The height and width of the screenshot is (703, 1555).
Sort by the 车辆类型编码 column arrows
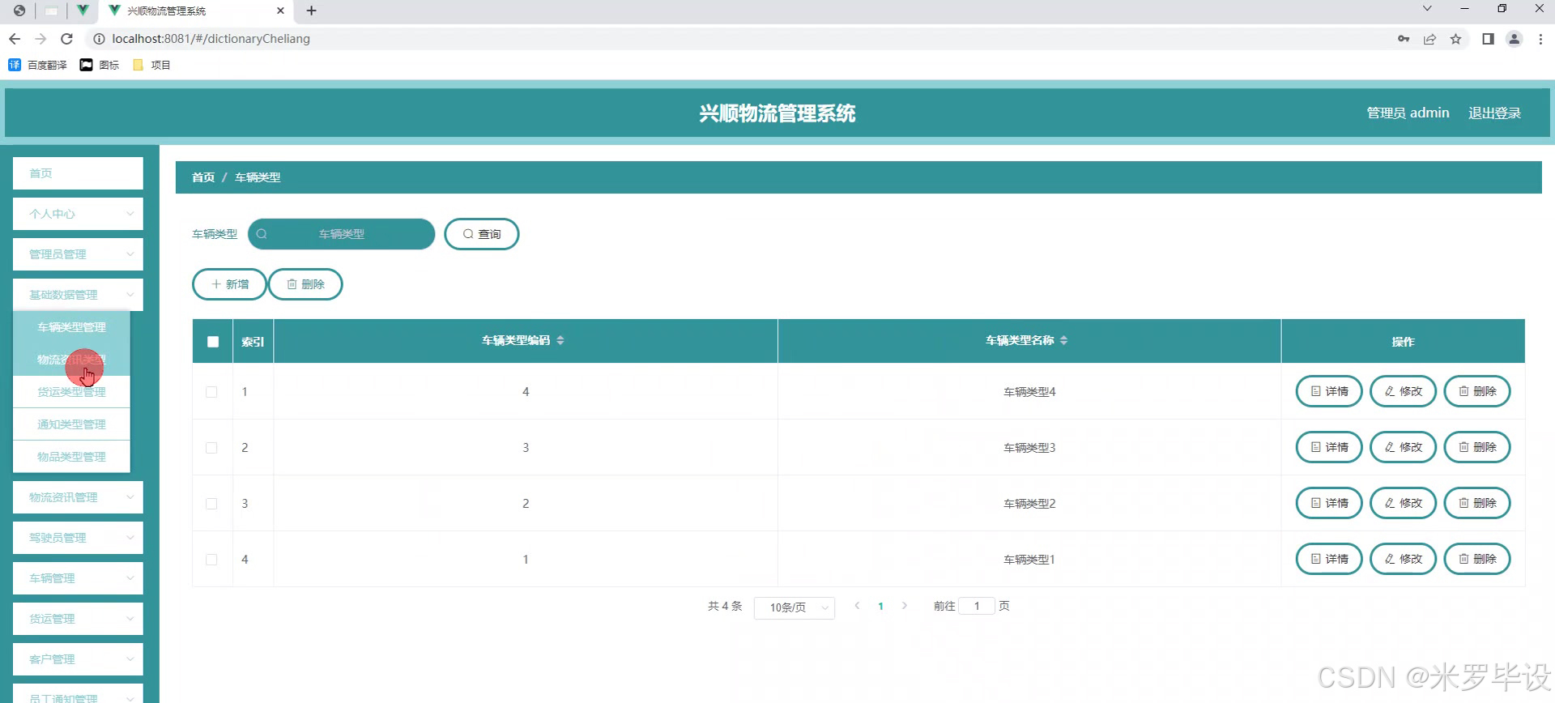[x=560, y=341]
